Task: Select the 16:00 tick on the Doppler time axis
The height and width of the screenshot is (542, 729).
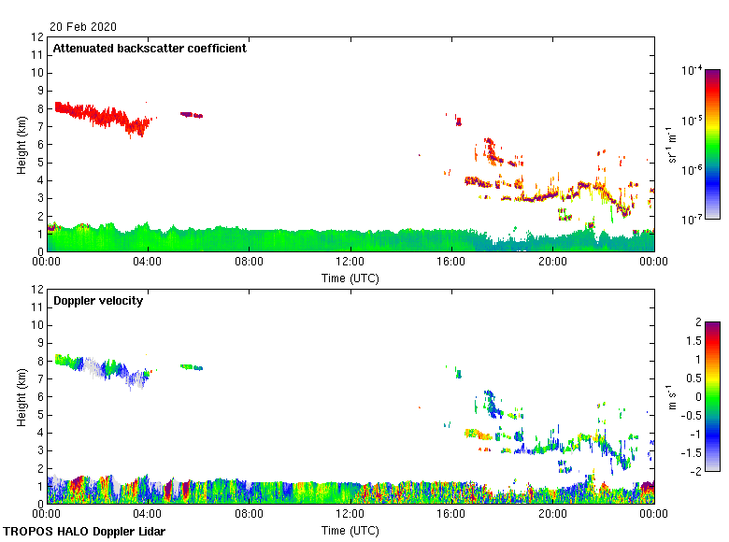Action: coord(451,515)
